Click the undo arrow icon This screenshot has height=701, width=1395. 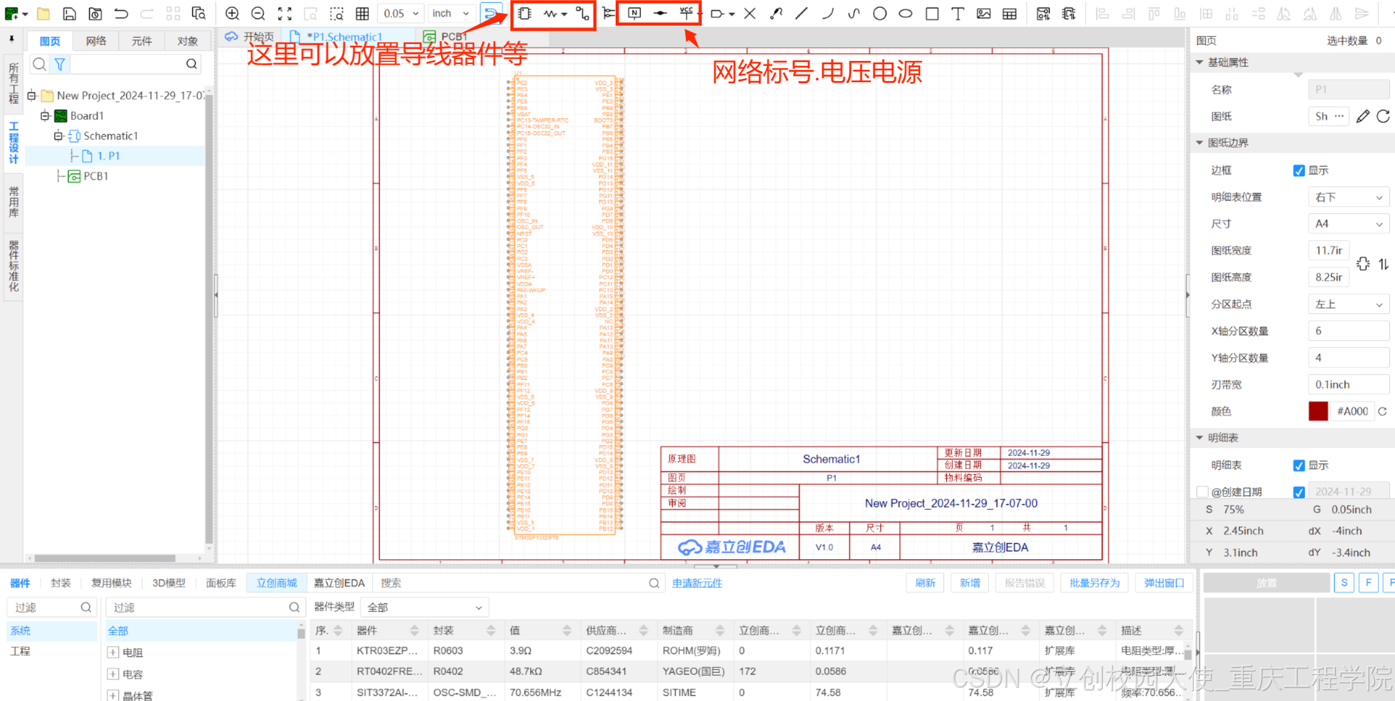121,13
